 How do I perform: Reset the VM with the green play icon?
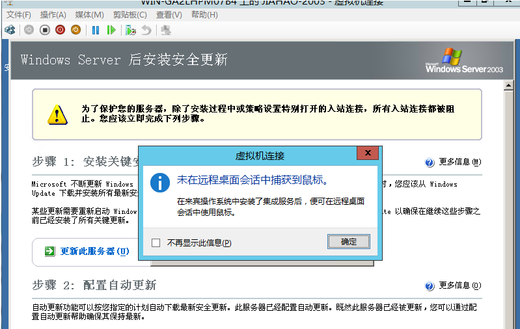[x=111, y=30]
